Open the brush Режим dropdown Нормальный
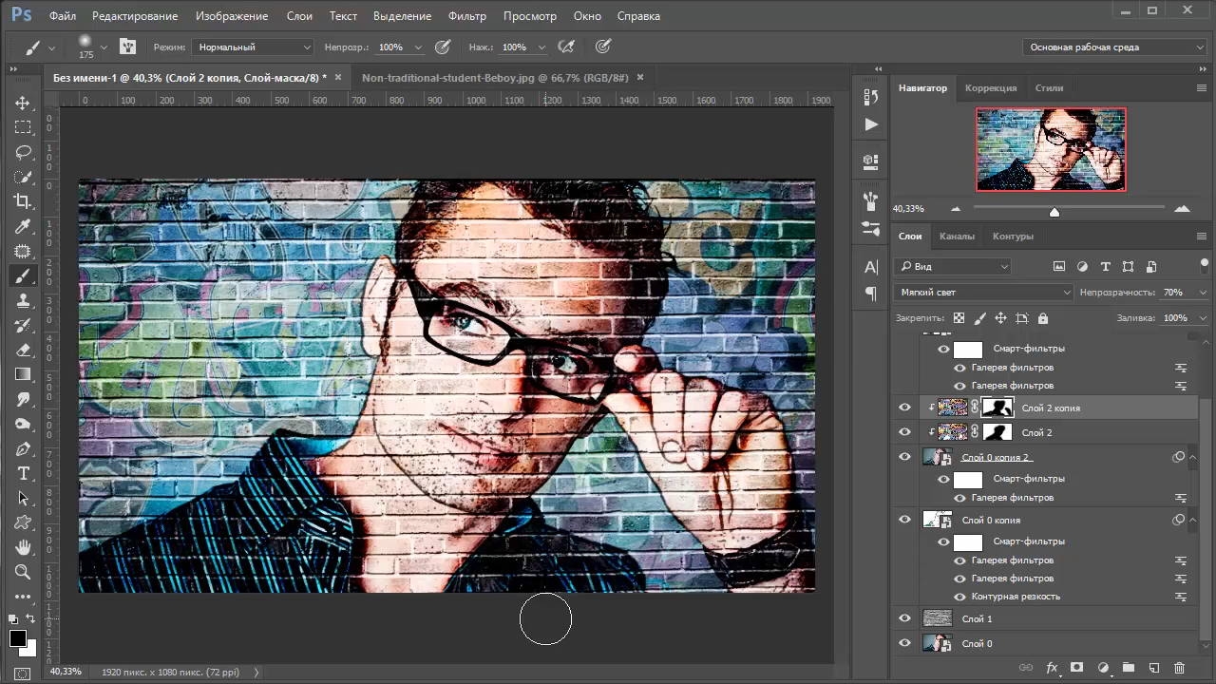The height and width of the screenshot is (684, 1216). [x=253, y=47]
